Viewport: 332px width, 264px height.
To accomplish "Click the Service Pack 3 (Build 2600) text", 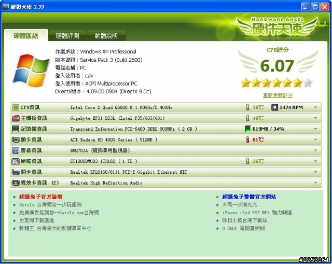I will click(111, 60).
